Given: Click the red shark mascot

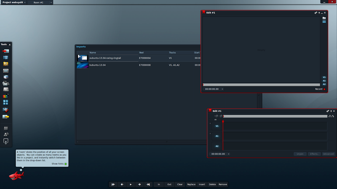Looking at the screenshot, I should [x=16, y=176].
